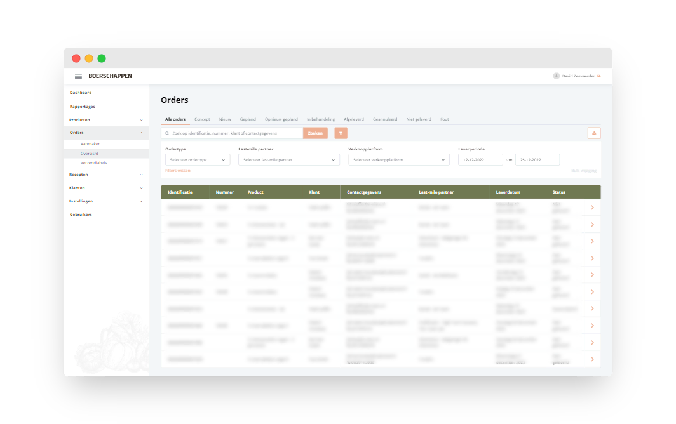
Task: Open the sixth order row arrow
Action: pos(592,292)
